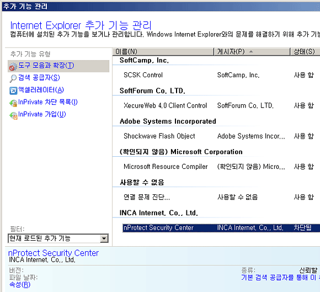
Task: Click 사용 함 status of Shockwave Flash Object
Action: [304, 136]
